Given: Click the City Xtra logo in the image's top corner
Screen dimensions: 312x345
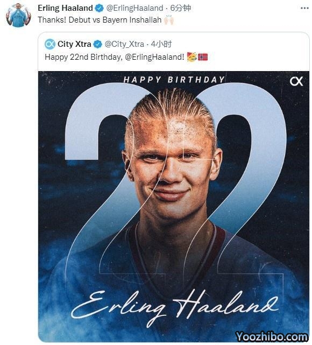Looking at the screenshot, I should [x=296, y=81].
